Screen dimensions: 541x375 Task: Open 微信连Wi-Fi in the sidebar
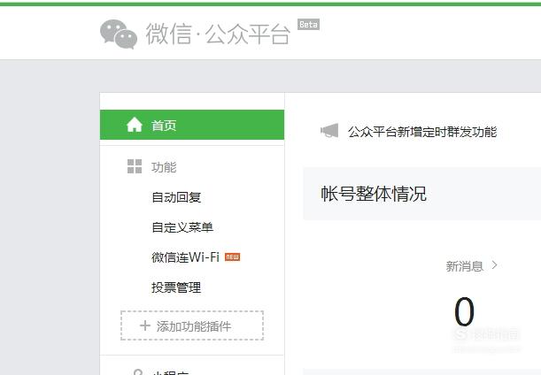(186, 257)
